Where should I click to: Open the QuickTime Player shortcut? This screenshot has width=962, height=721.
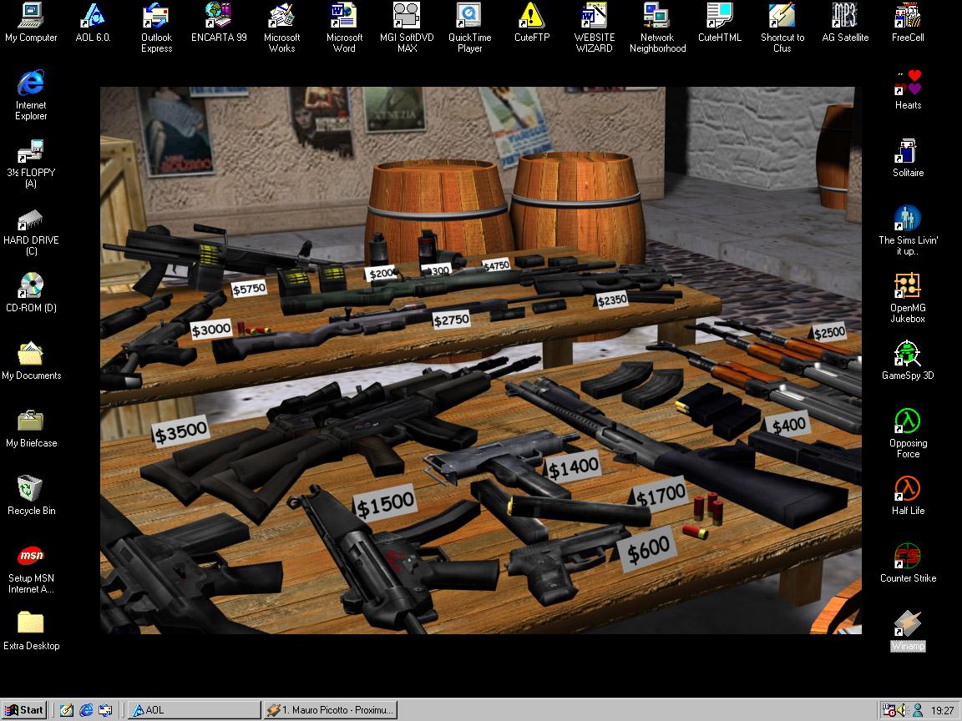pos(469,16)
